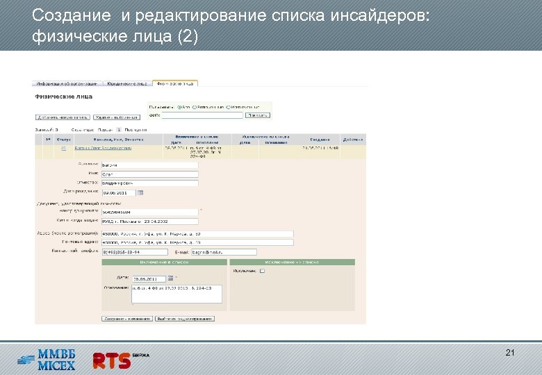This screenshot has height=375, width=542.
Task: Click the status icon in the first table row
Action: coord(64,149)
